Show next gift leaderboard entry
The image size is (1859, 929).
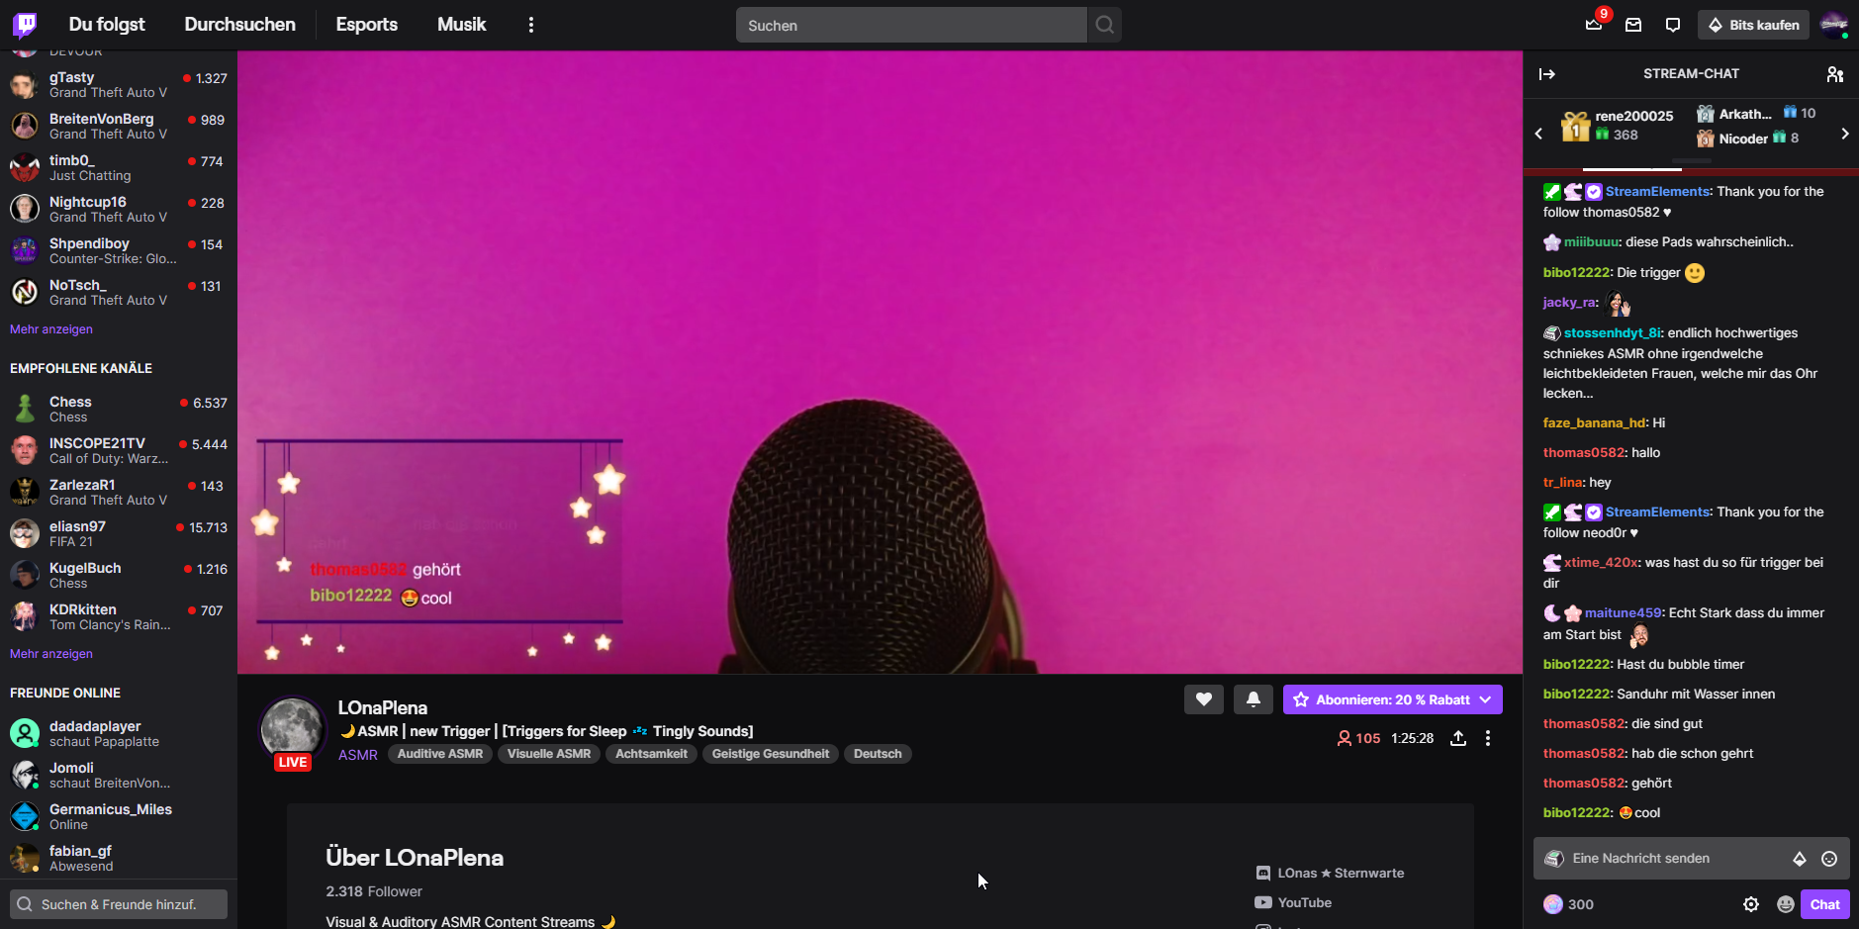[1844, 134]
